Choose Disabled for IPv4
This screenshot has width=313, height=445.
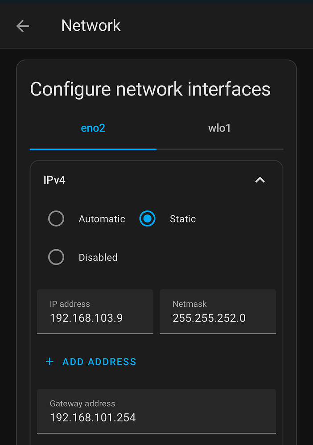pyautogui.click(x=56, y=257)
